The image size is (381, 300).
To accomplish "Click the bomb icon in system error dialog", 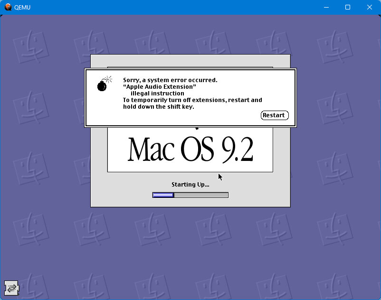I will [x=103, y=84].
